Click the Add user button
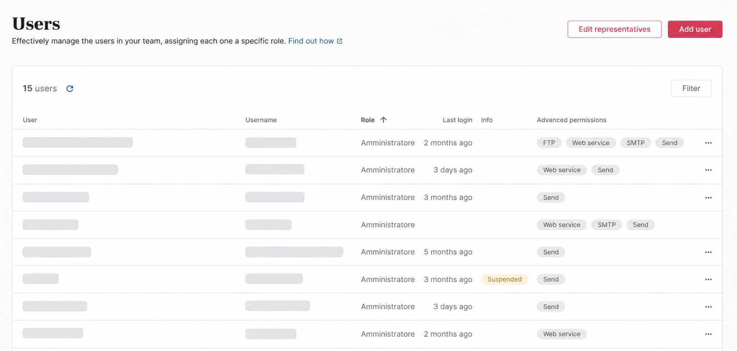This screenshot has width=737, height=351. (x=695, y=29)
